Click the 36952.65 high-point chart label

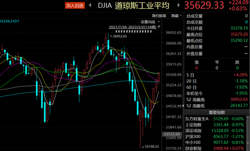click(x=120, y=36)
